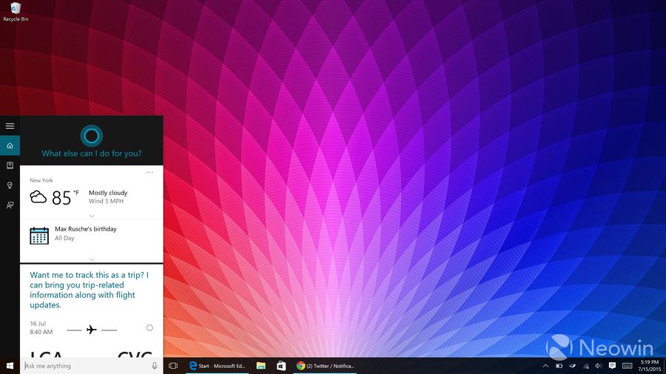Image resolution: width=666 pixels, height=374 pixels.
Task: Open Task View from the taskbar
Action: pos(173,366)
